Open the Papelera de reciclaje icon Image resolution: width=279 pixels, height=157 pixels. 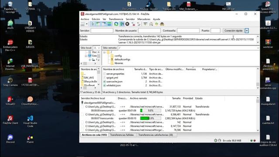(10, 7)
